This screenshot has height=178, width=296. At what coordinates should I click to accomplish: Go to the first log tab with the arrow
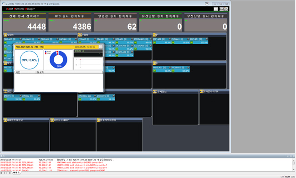[1, 173]
